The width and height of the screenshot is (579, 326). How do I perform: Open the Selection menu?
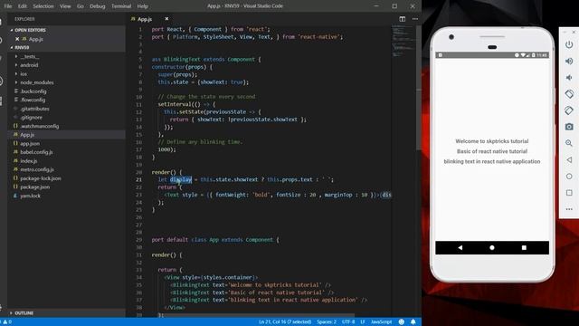[43, 6]
